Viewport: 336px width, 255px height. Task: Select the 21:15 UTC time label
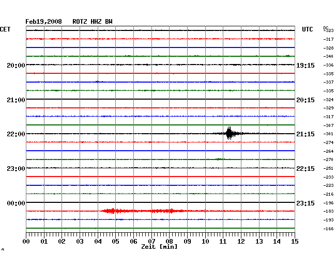(x=306, y=134)
